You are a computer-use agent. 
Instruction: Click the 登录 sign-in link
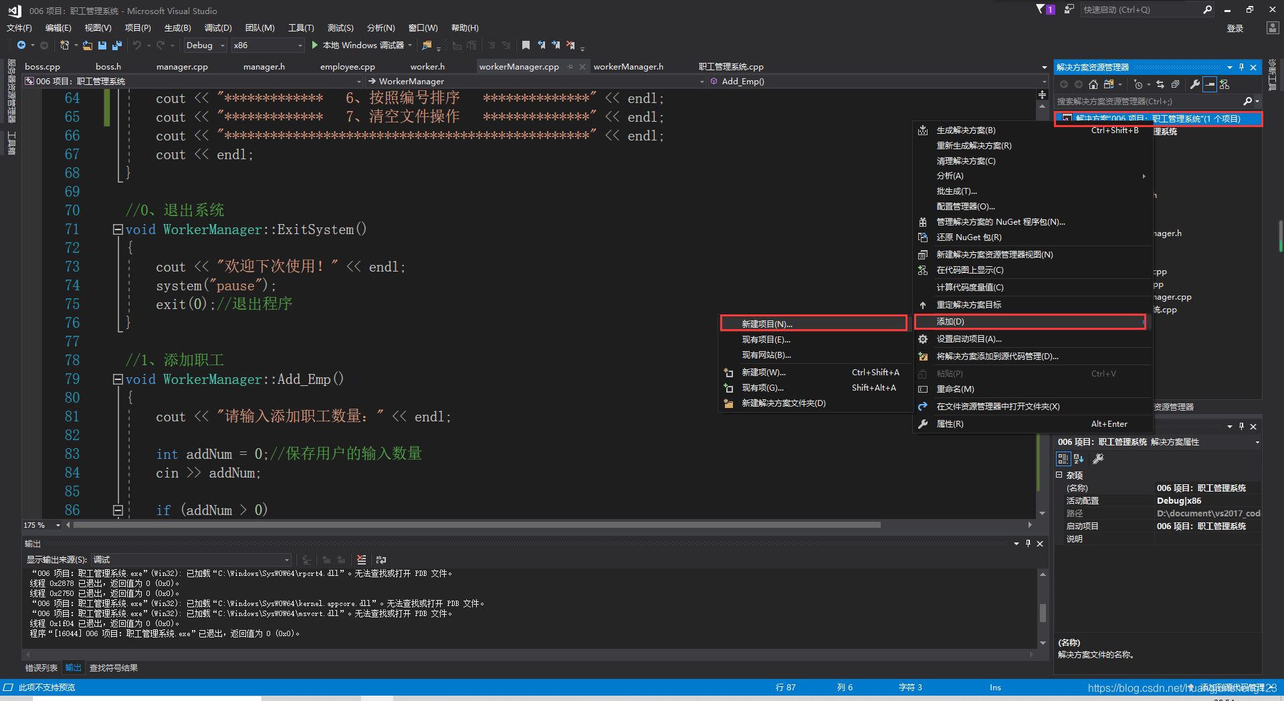click(x=1235, y=28)
